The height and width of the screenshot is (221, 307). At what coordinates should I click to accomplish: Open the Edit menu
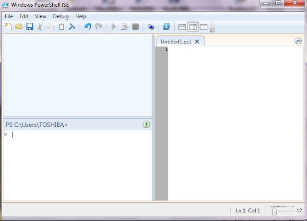pyautogui.click(x=24, y=16)
